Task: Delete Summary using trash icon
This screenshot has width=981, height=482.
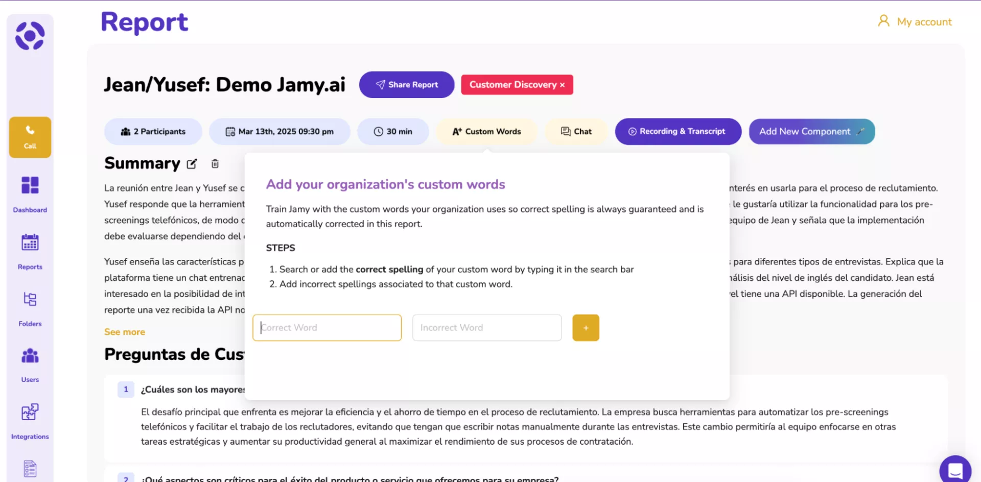Action: [x=215, y=164]
